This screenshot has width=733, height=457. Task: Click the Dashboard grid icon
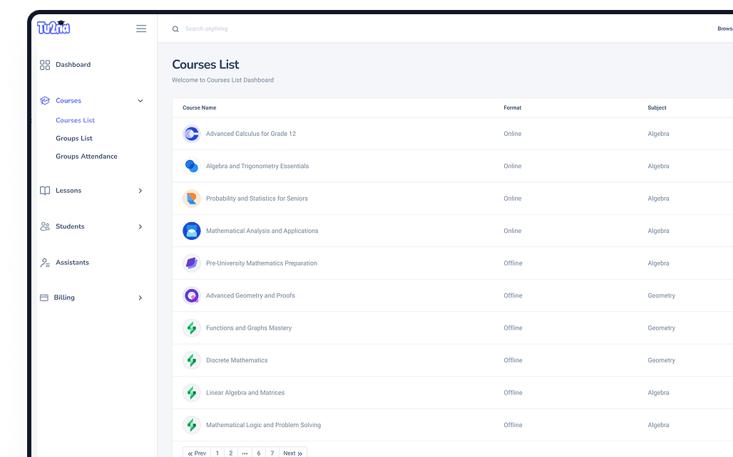45,65
